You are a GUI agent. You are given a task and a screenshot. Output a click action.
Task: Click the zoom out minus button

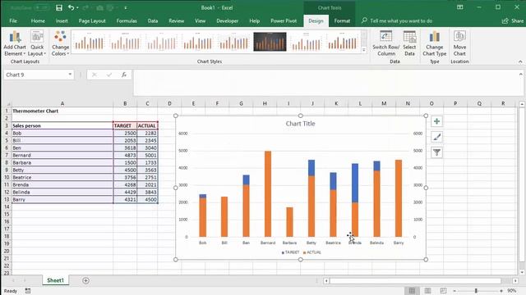click(454, 291)
